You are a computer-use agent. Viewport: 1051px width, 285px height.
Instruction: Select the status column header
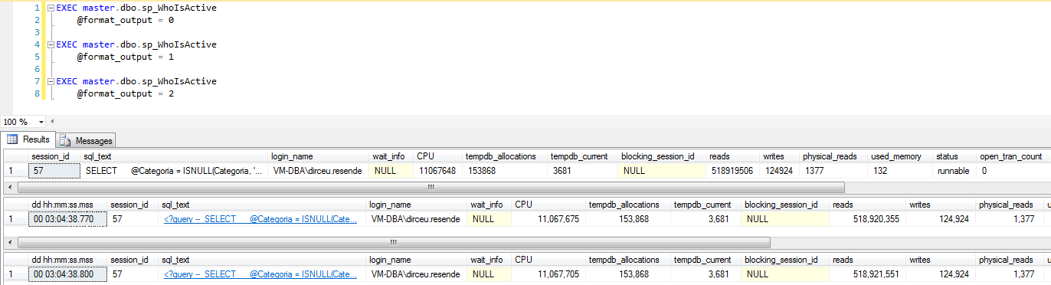coord(954,156)
